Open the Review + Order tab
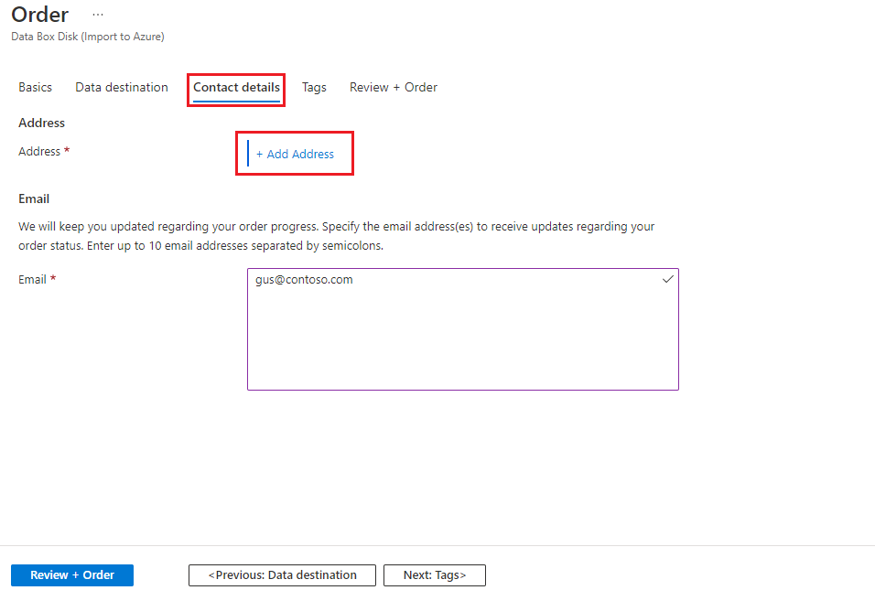 pyautogui.click(x=393, y=87)
